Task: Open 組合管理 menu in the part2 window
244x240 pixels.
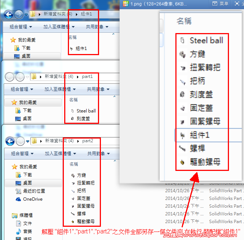Action: click(x=22, y=154)
